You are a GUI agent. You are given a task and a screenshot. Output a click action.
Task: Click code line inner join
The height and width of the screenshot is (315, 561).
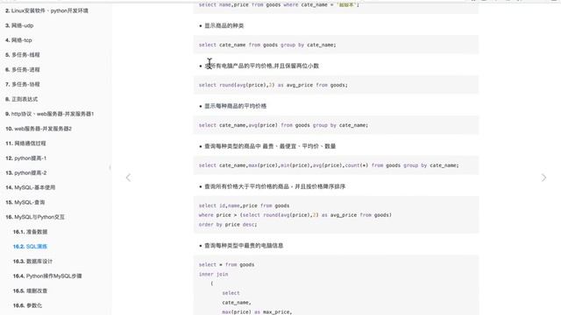[x=213, y=274]
